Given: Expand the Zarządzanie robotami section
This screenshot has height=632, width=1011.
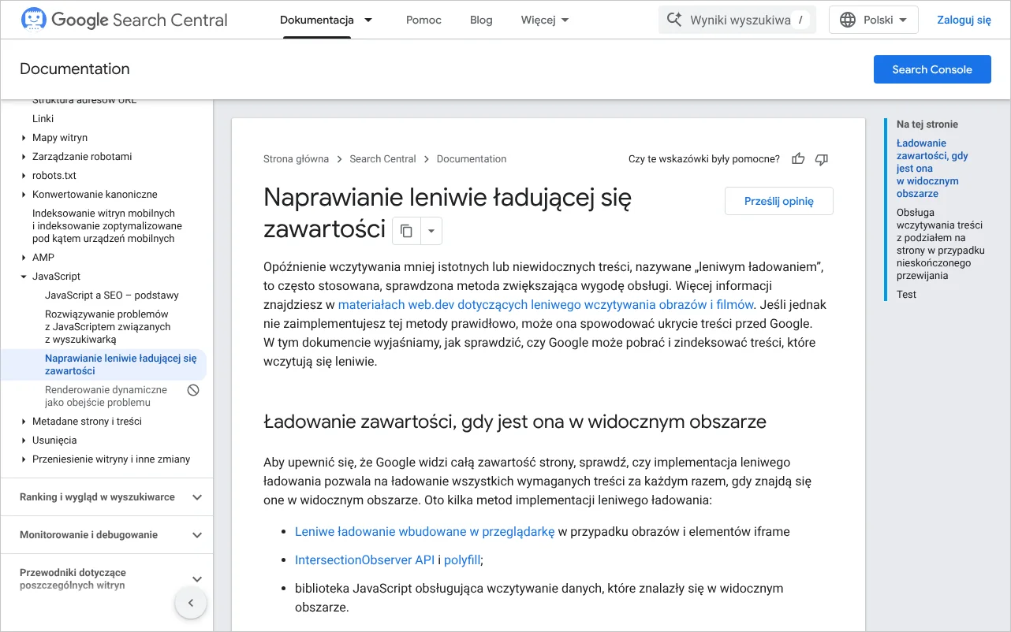Looking at the screenshot, I should click(24, 157).
